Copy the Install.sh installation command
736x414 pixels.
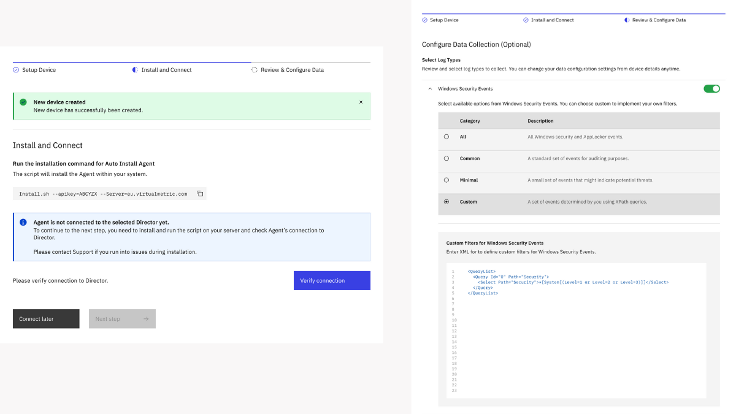pos(200,194)
